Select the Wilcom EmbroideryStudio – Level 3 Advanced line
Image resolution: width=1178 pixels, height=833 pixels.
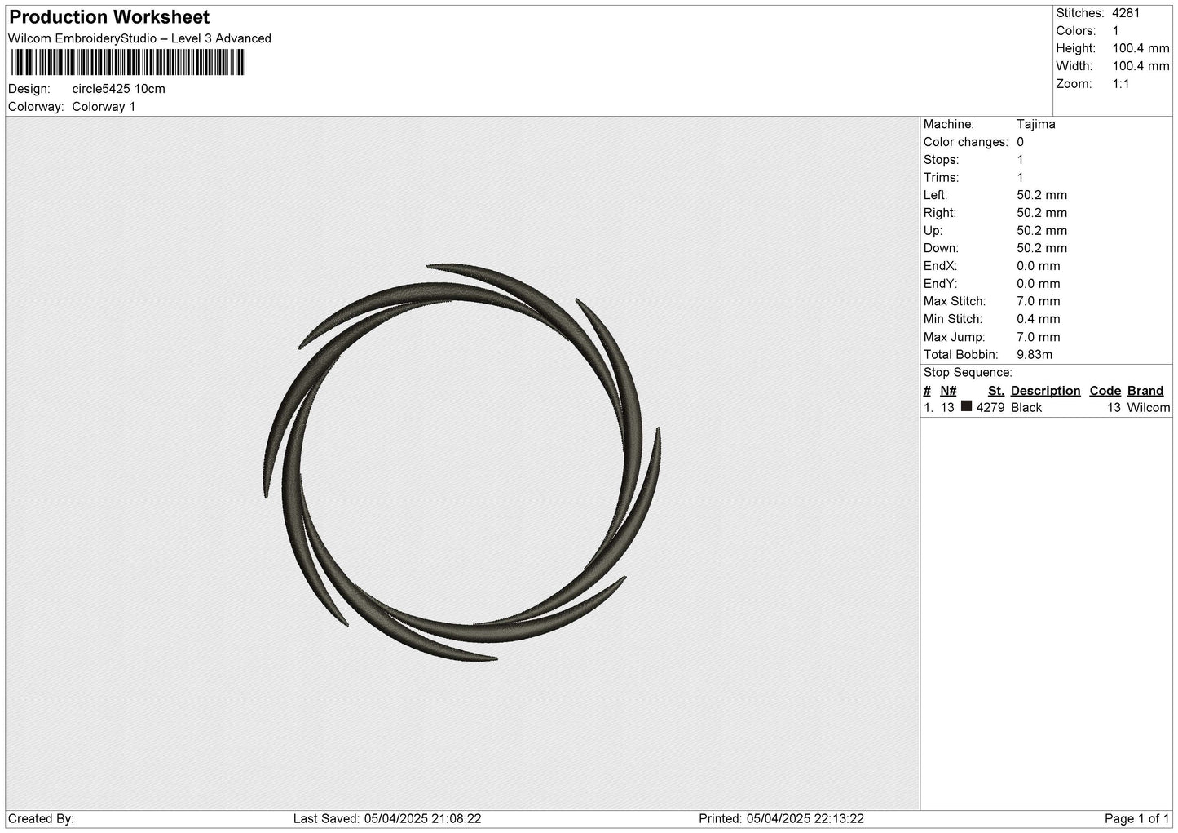click(139, 38)
